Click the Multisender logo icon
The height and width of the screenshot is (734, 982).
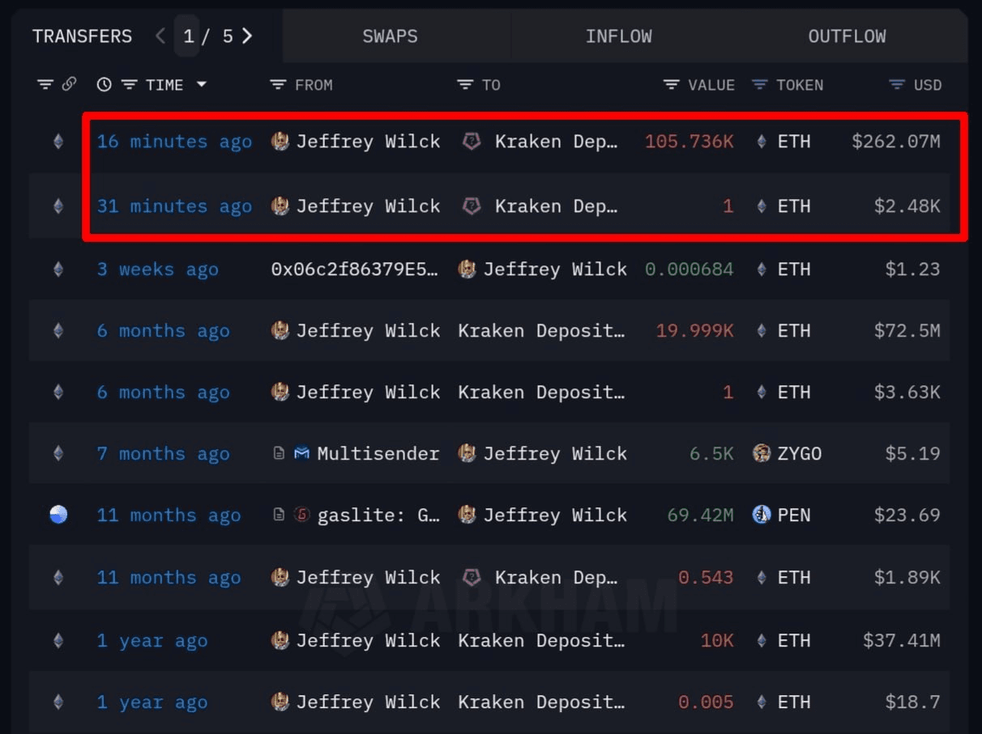tap(301, 454)
